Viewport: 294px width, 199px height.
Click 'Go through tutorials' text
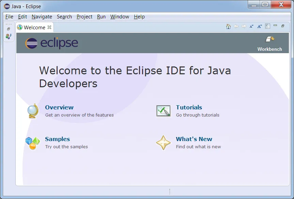click(198, 115)
